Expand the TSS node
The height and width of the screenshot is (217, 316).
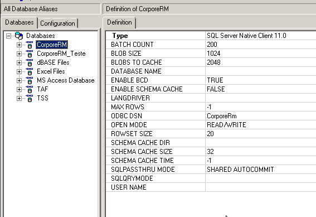[19, 98]
